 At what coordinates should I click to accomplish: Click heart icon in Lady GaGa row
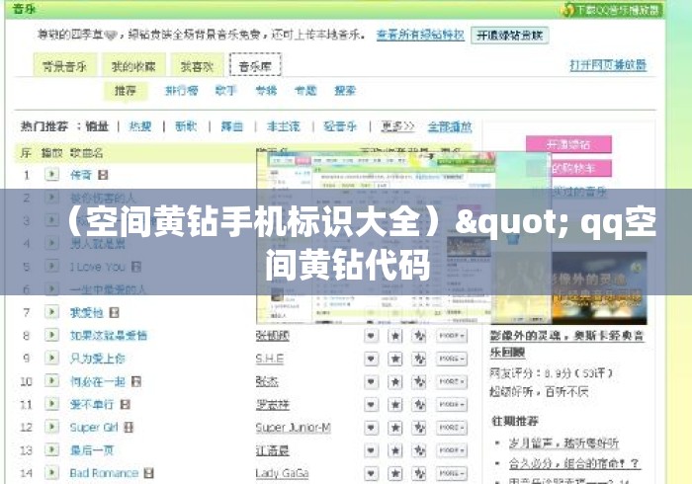pos(371,473)
